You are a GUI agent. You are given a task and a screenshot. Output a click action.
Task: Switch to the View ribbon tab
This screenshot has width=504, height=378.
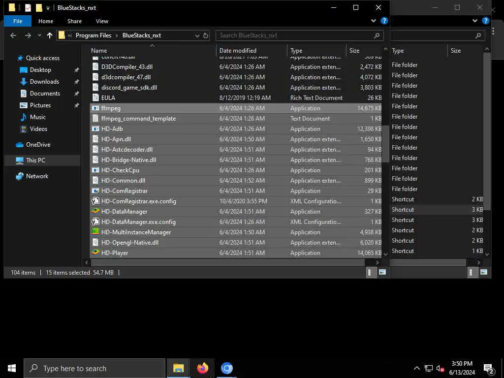coord(102,21)
